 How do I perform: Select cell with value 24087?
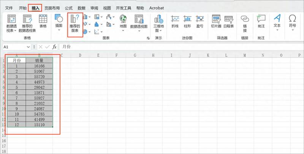point(39,109)
